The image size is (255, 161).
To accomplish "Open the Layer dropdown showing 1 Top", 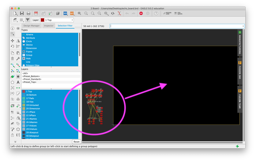I will [x=57, y=20].
